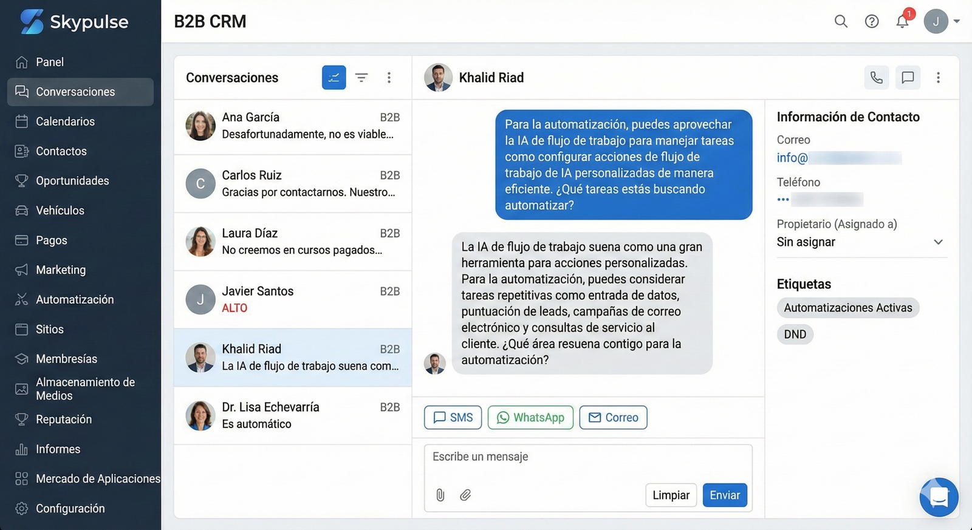The width and height of the screenshot is (972, 530).
Task: Click the chat bubble icon beside call button
Action: (x=908, y=78)
